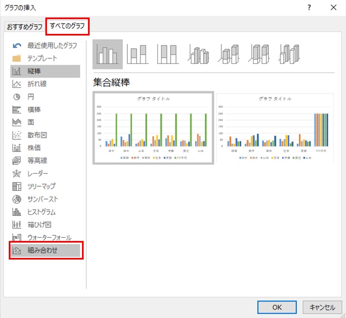Choose the chart preview grouped by subjects
This screenshot has height=318, width=346.
tap(275, 128)
